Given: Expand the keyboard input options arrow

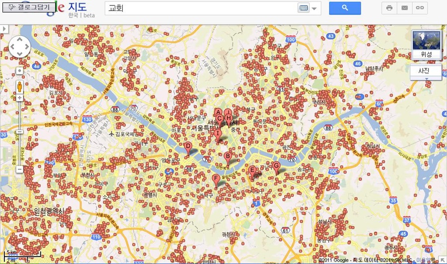Looking at the screenshot, I should (x=314, y=8).
